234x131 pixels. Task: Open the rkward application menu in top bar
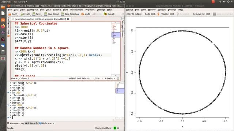[21, 1]
